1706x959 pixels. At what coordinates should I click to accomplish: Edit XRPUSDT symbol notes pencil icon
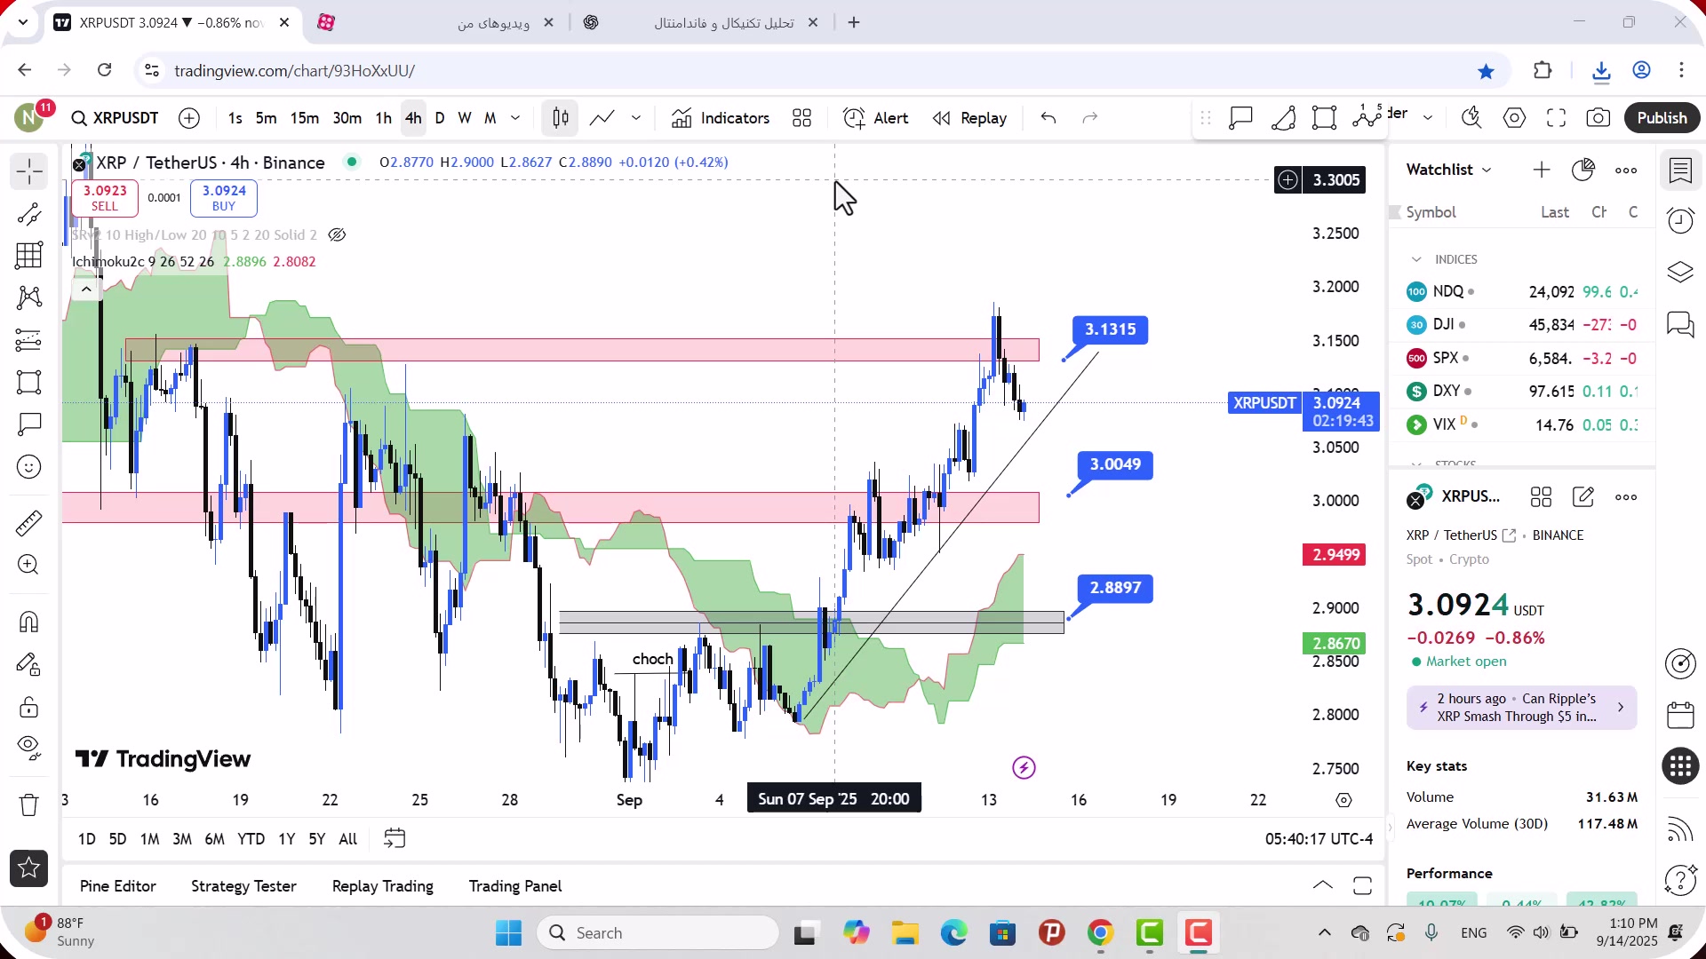[1583, 497]
